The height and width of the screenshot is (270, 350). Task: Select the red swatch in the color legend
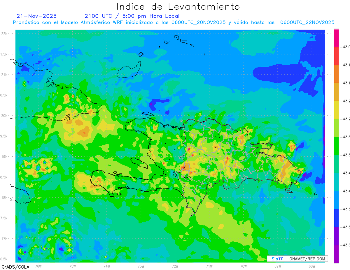coord(336,56)
